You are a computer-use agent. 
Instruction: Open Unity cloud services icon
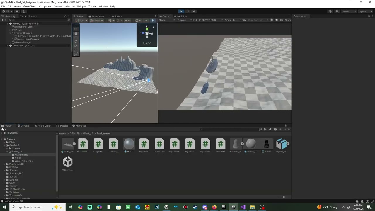click(x=17, y=11)
